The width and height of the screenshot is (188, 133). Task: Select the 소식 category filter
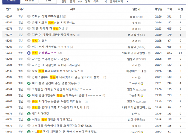pyautogui.click(x=104, y=1)
